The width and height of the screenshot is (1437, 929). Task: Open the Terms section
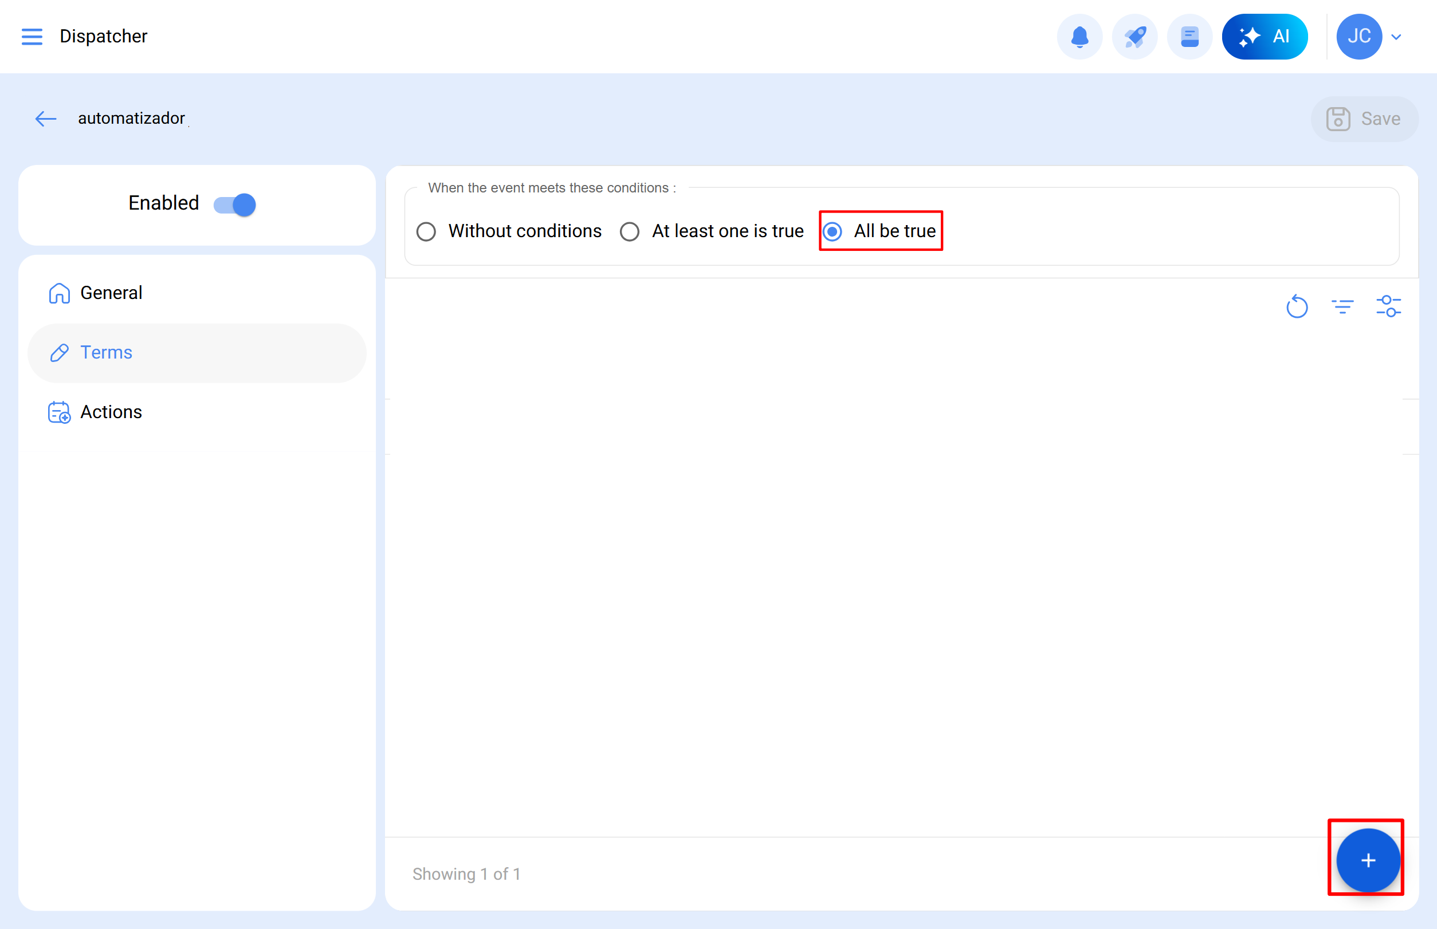[x=106, y=352]
